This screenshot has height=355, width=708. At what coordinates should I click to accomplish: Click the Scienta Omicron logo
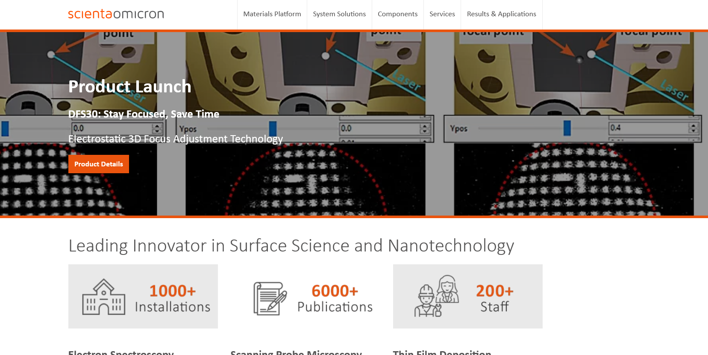coord(116,14)
